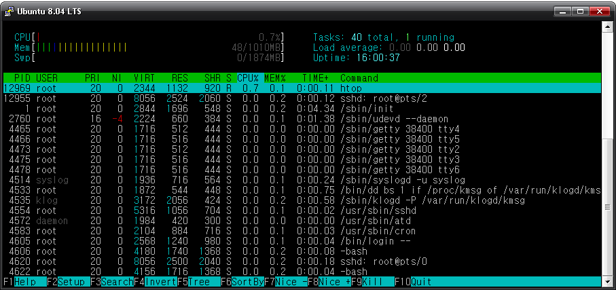Open Help with F1 footer button
The image size is (616, 290).
point(24,282)
